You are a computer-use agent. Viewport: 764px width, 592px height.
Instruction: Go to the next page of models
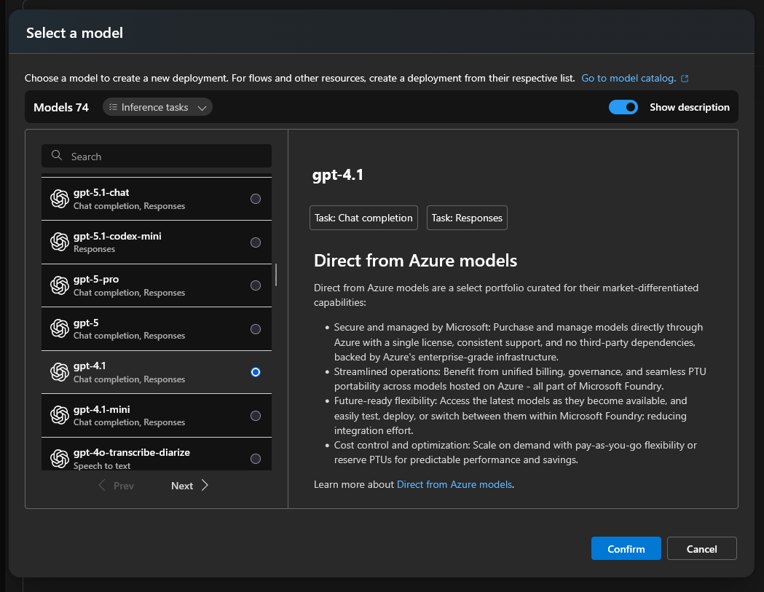pos(189,485)
